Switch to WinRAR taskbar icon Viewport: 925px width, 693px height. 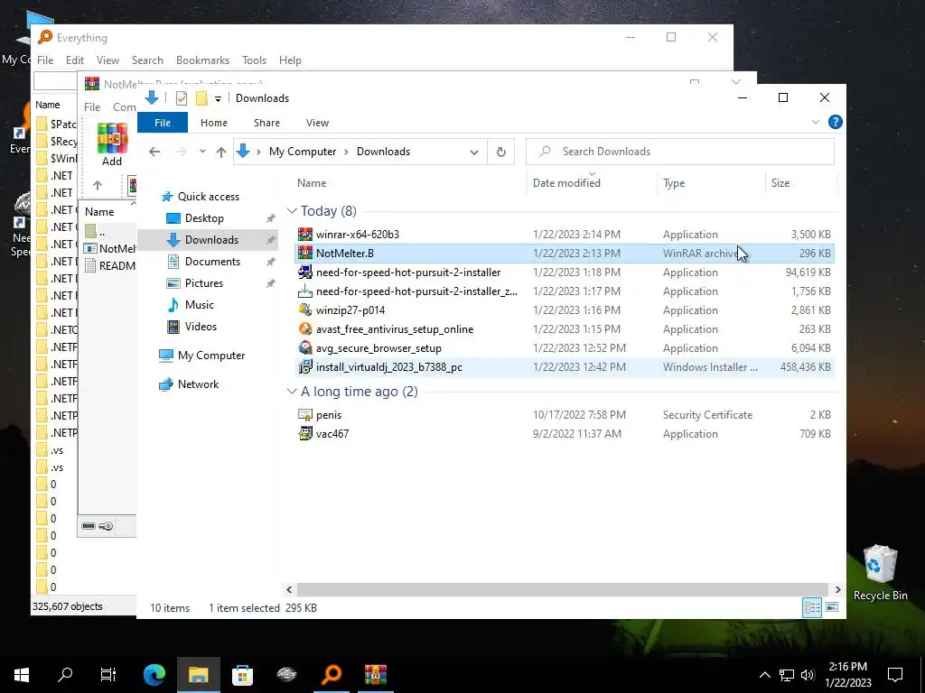pyautogui.click(x=375, y=675)
